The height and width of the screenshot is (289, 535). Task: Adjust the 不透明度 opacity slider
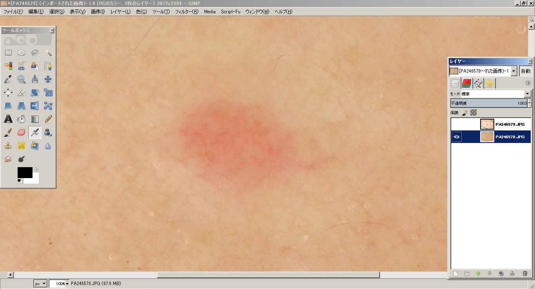pyautogui.click(x=488, y=103)
